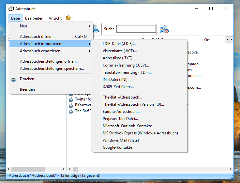Expand the Neu submenu
Viewport: 240px width, 183px height.
click(x=51, y=26)
